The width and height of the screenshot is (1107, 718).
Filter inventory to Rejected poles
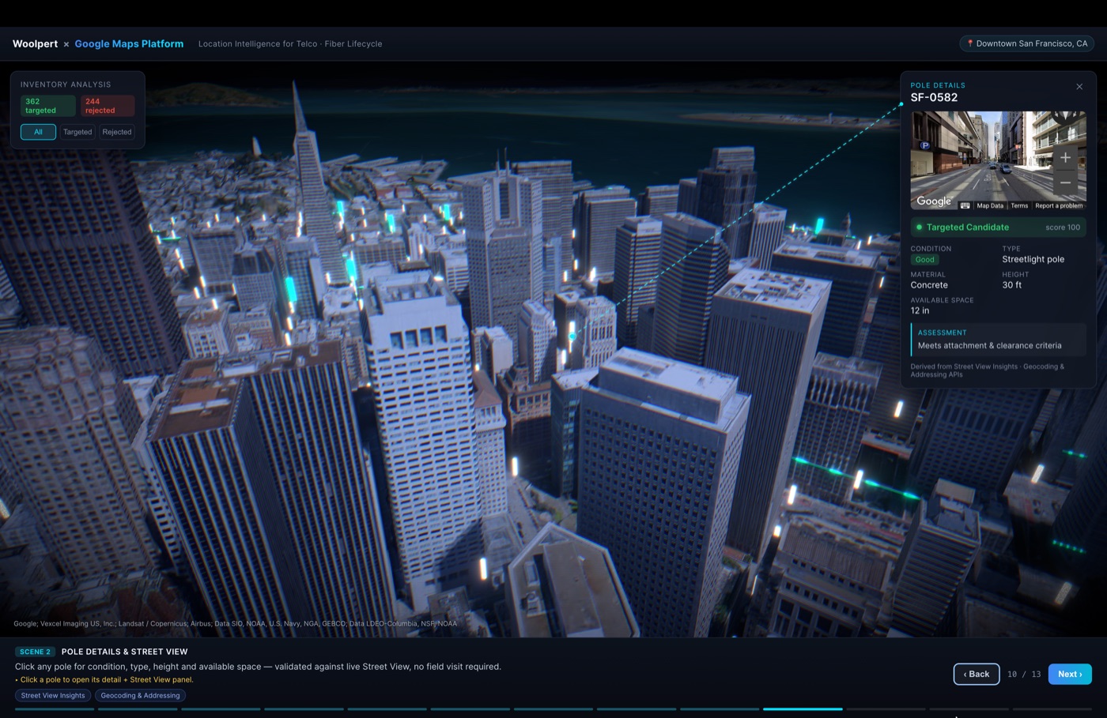(x=117, y=132)
